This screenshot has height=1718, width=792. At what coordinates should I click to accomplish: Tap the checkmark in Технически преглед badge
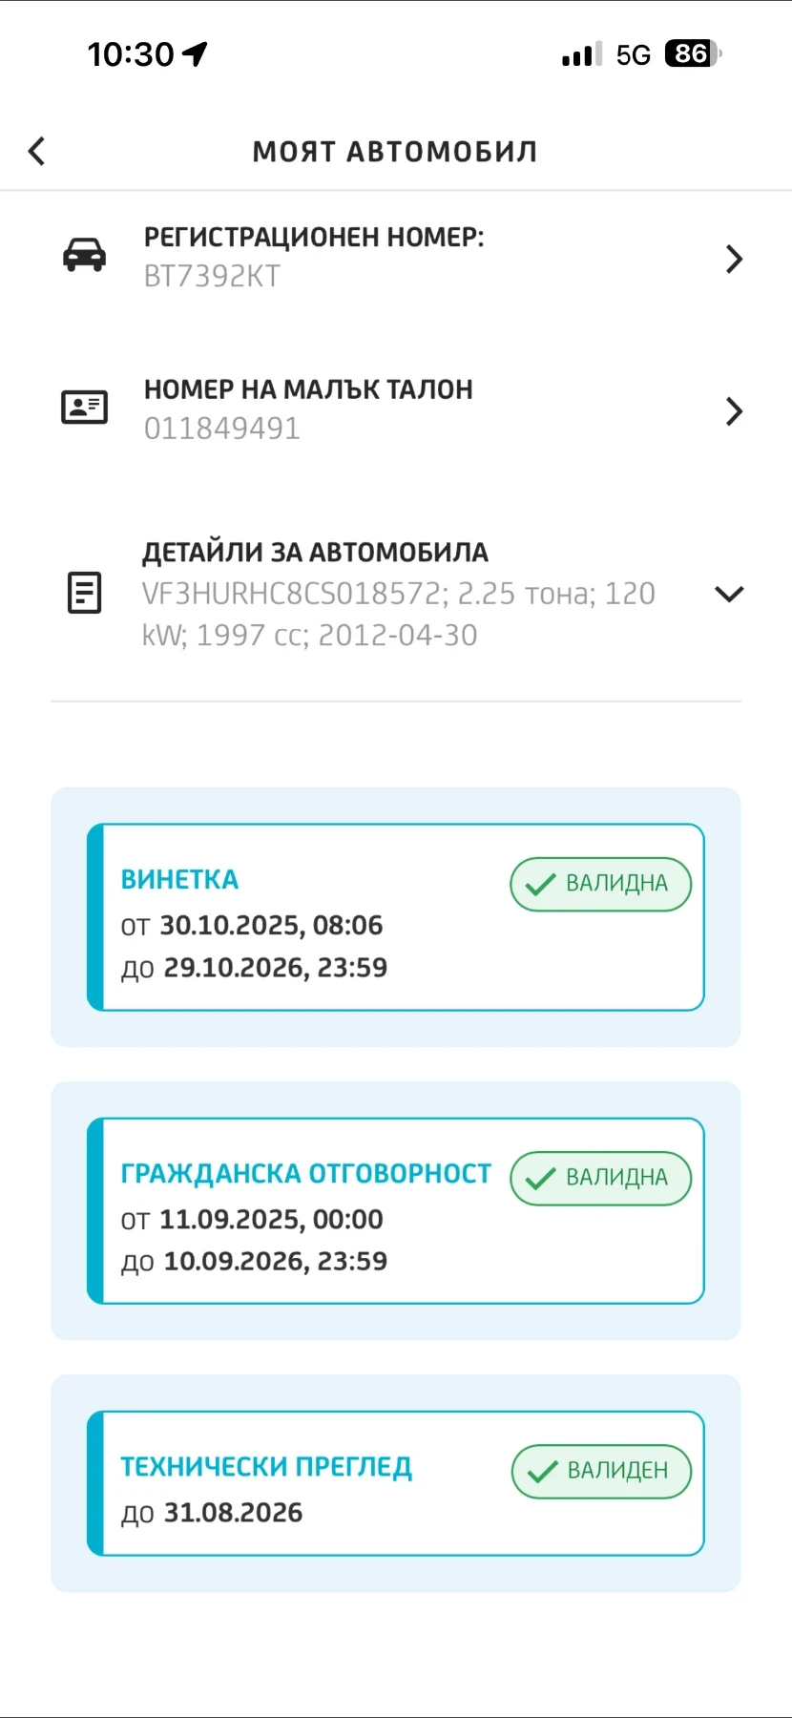[542, 1472]
